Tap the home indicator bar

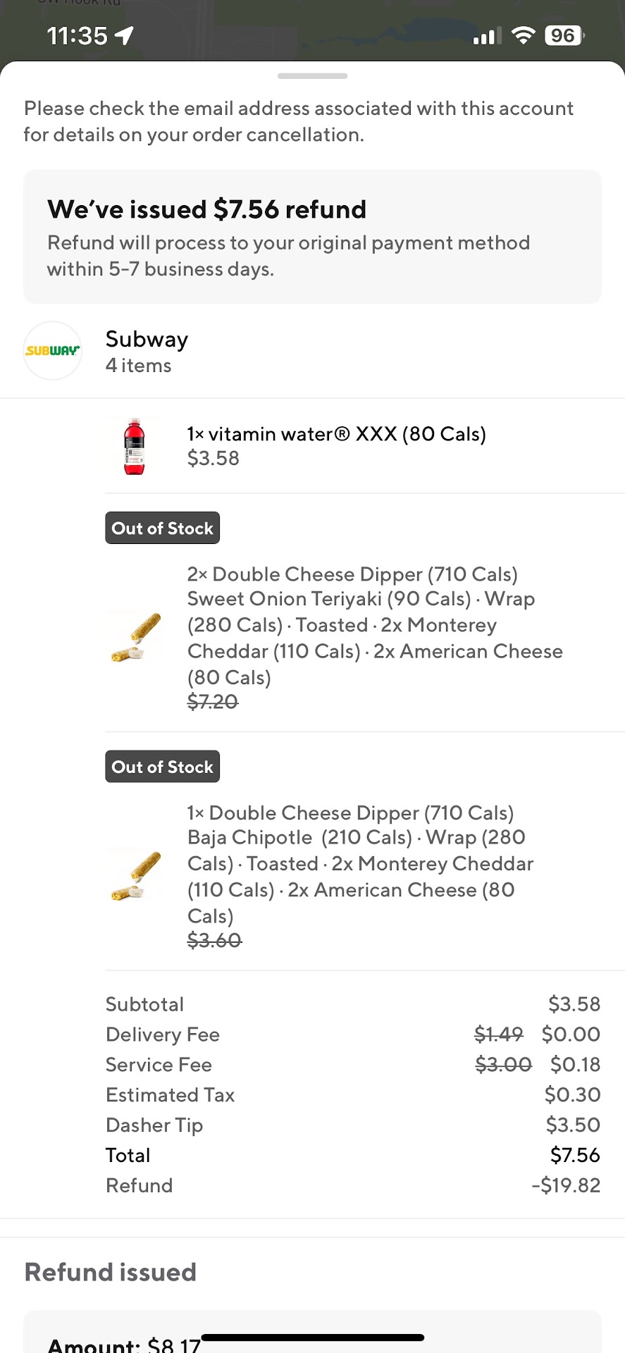point(312,1337)
